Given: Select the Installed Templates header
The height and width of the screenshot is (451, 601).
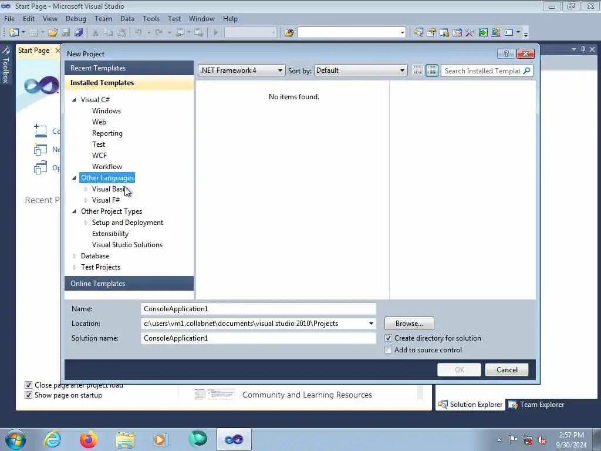Looking at the screenshot, I should tap(129, 83).
